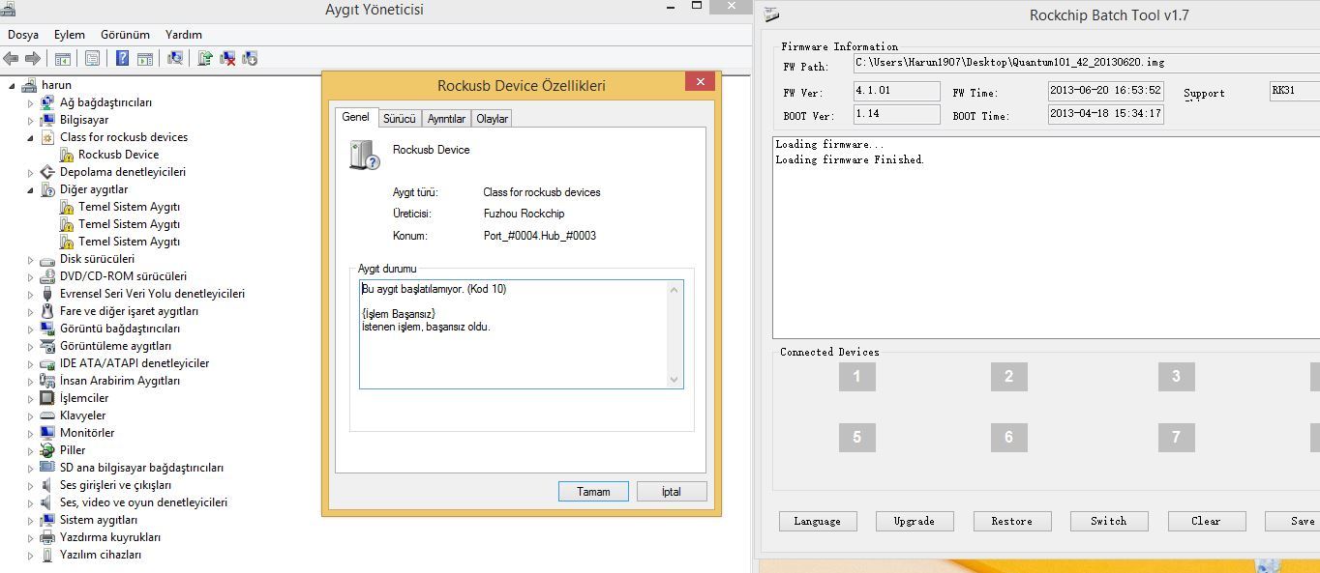Click the Evrensel Seri Veri Yolu USB icon
1320x573 pixels.
coord(47,294)
